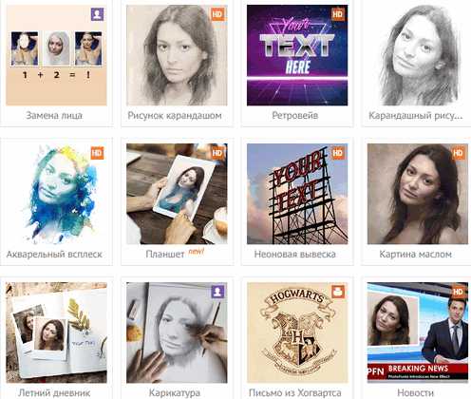Click the HD badge on Рисунок карандашом

tap(217, 14)
